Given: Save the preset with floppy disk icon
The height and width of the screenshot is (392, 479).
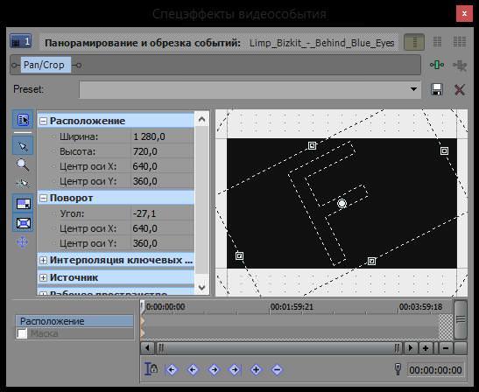Looking at the screenshot, I should pyautogui.click(x=437, y=89).
